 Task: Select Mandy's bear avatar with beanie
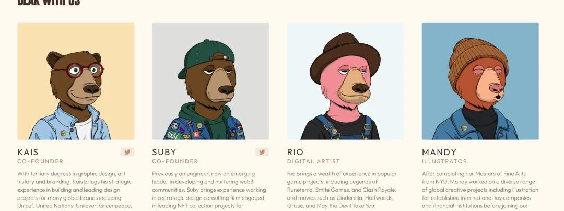pos(480,81)
